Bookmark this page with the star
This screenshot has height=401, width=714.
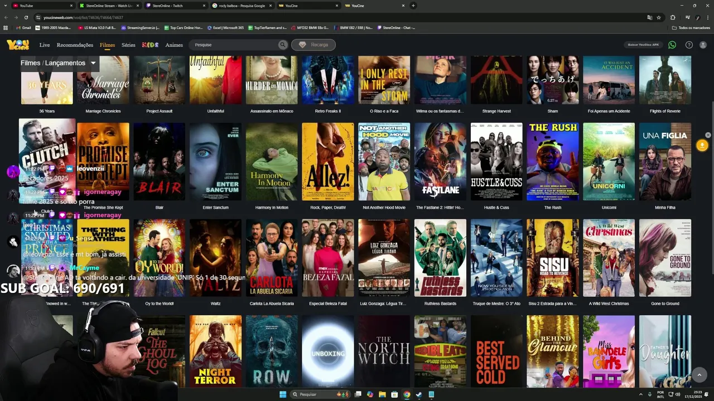click(x=659, y=17)
